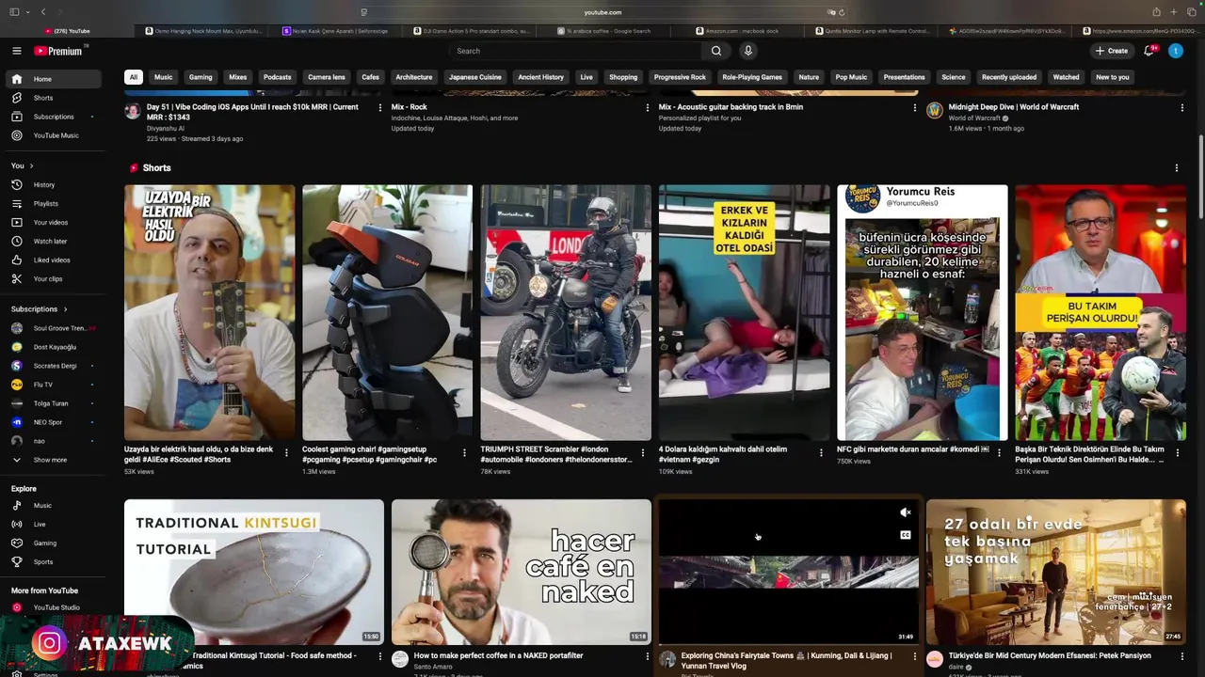
Task: Open YouTube Music in sidebar
Action: (54, 135)
